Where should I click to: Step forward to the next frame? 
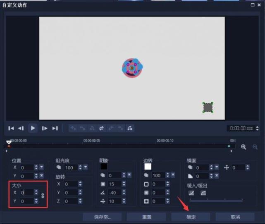[x=45, y=128]
